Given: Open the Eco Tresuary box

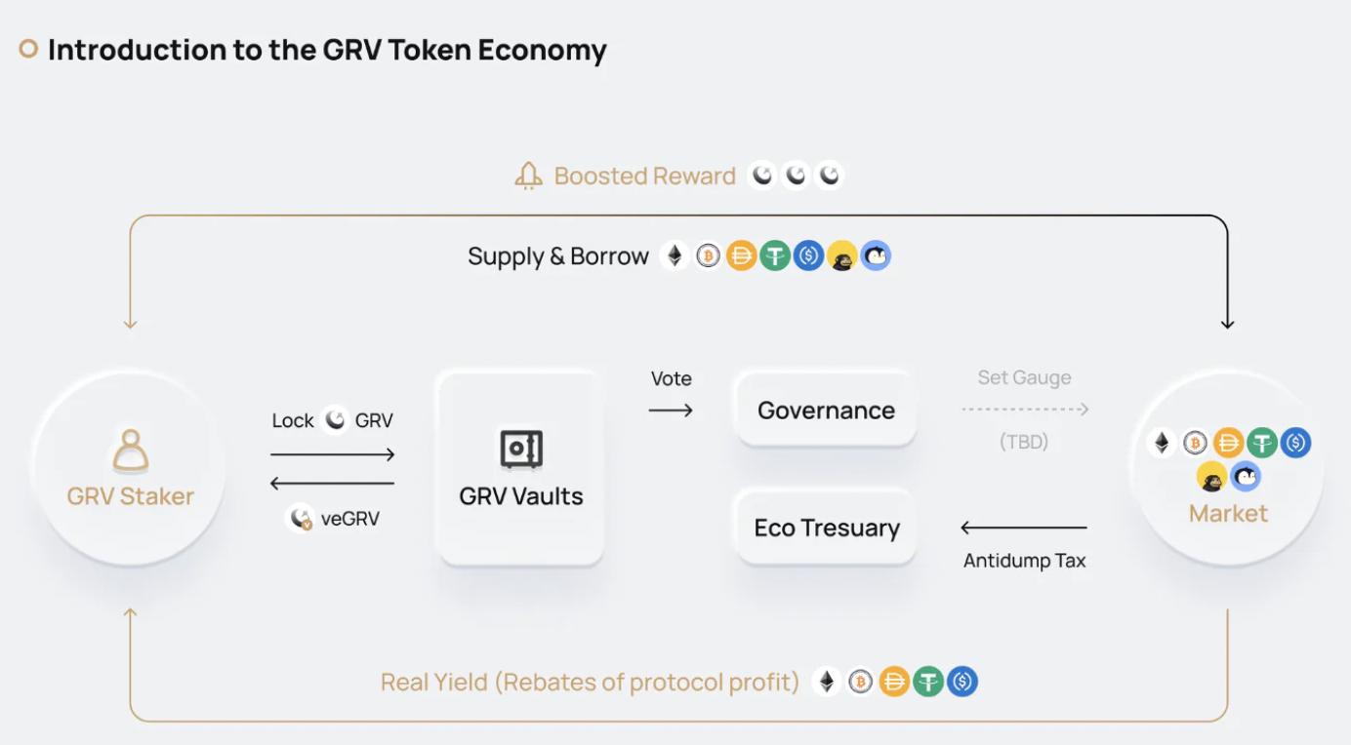Looking at the screenshot, I should point(826,528).
